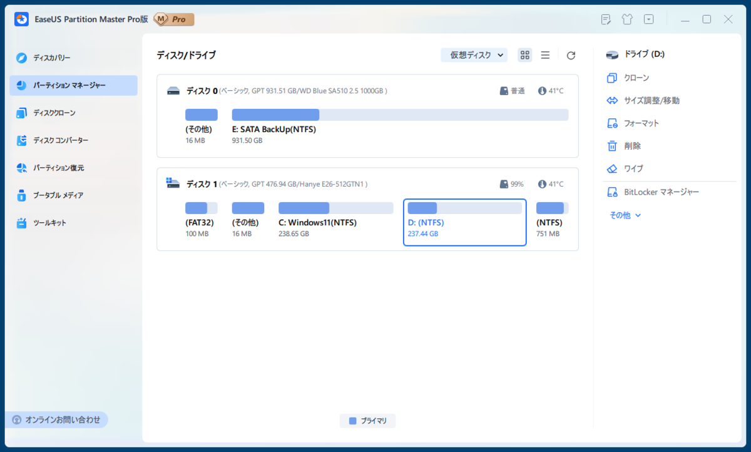Open the task list icon in title bar
Image resolution: width=751 pixels, height=452 pixels.
pyautogui.click(x=606, y=19)
